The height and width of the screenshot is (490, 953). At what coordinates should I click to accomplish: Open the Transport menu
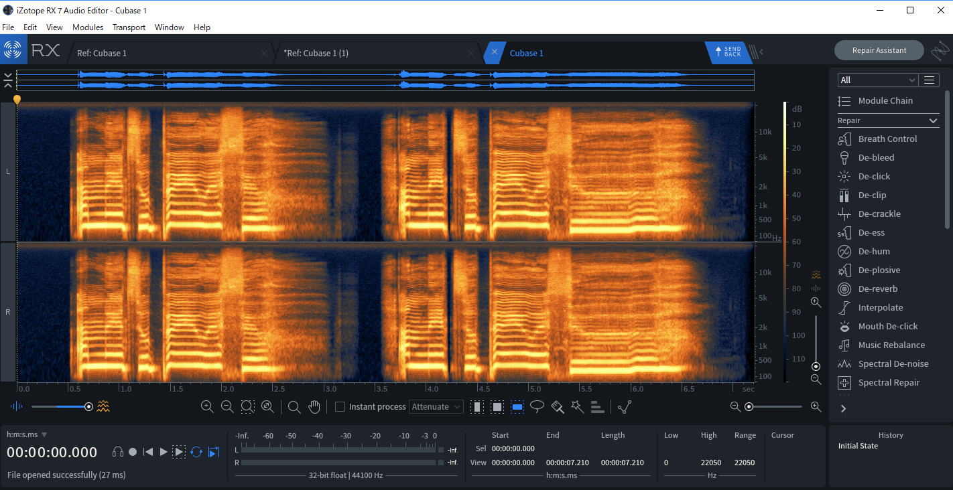(129, 27)
